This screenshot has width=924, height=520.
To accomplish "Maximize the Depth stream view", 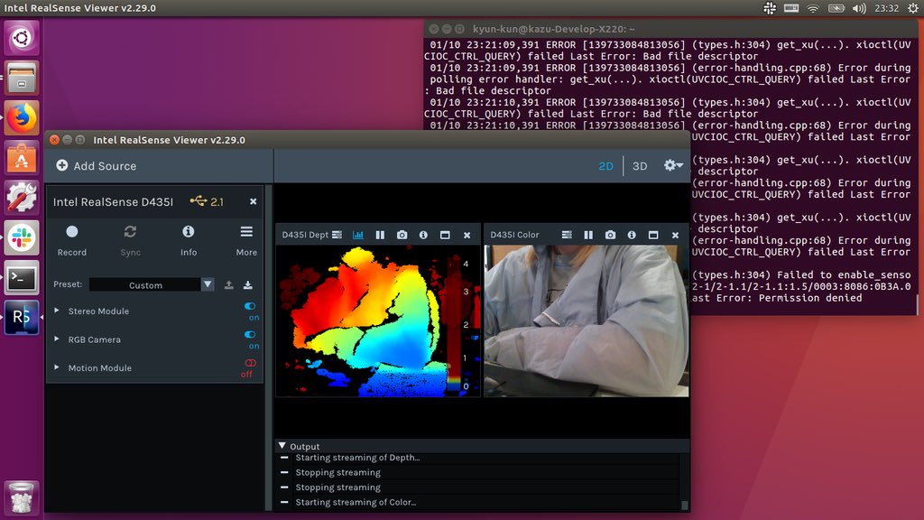I will (445, 235).
